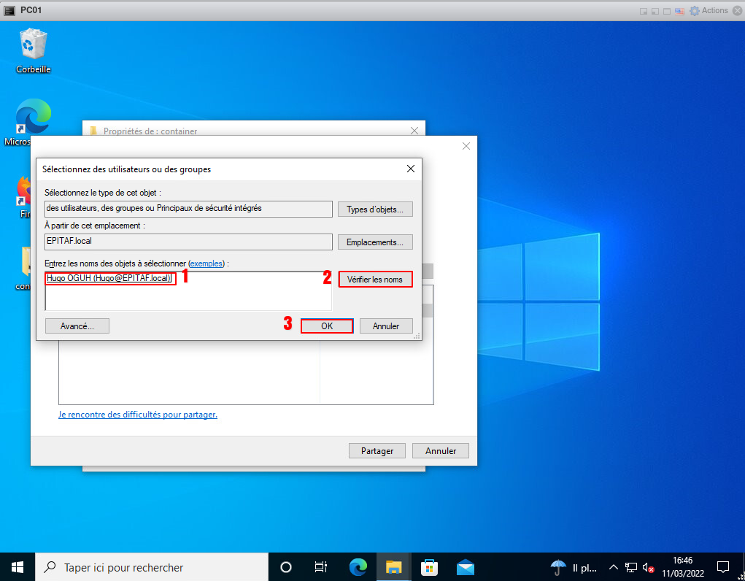Open the notification center icon
The image size is (745, 581).
[x=723, y=567]
